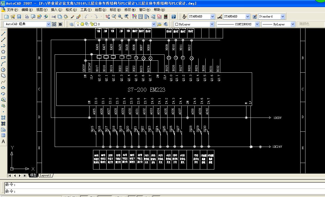Open the undo history dropdown arrow
325x197 pixels.
coord(91,17)
